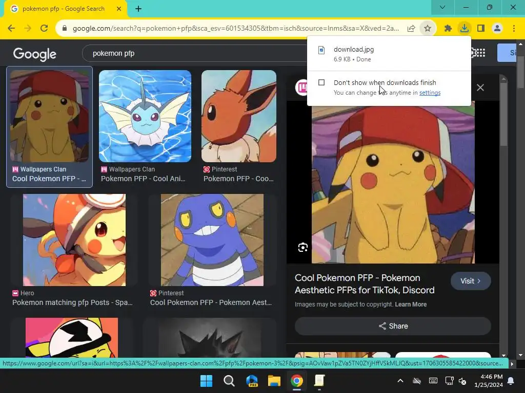Open Chrome downloads toolbar icon
The height and width of the screenshot is (393, 525).
465,29
